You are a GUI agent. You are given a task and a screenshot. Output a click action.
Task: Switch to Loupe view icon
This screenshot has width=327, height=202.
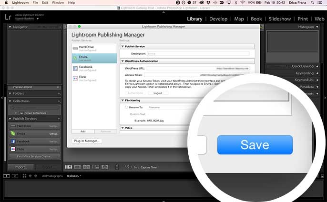click(77, 167)
